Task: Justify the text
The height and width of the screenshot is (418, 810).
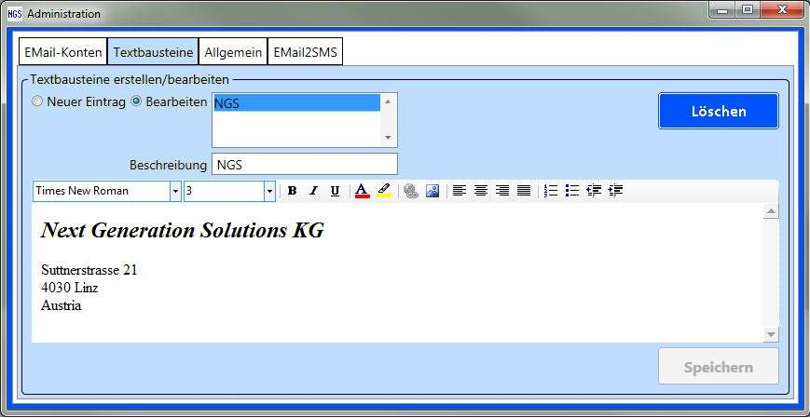Action: [x=524, y=191]
